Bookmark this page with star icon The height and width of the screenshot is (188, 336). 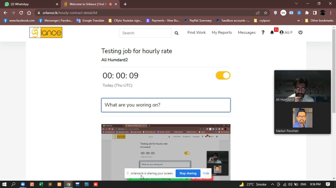(x=265, y=13)
